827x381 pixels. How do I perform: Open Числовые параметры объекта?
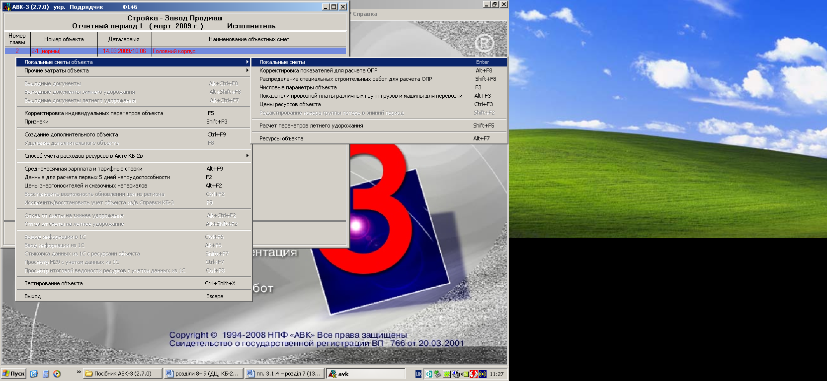[x=379, y=87]
